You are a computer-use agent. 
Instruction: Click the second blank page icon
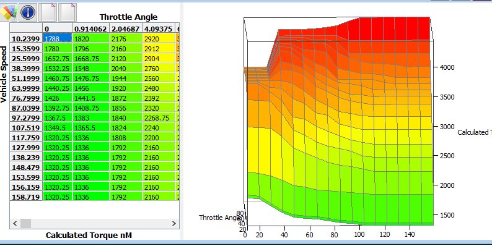click(x=68, y=12)
